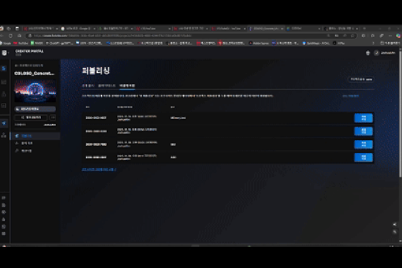Close the active CBU050 Concert browser tab
The image size is (402, 268).
point(283,28)
